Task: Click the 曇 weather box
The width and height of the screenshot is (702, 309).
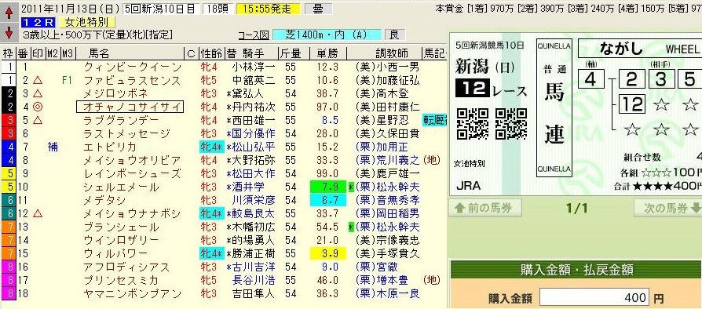Action: 318,9
